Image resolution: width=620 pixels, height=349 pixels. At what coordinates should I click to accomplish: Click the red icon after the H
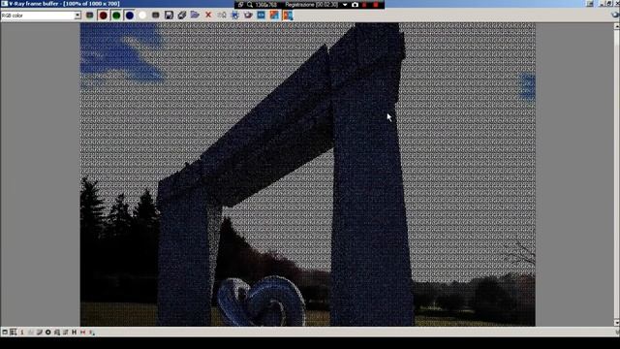pos(83,332)
